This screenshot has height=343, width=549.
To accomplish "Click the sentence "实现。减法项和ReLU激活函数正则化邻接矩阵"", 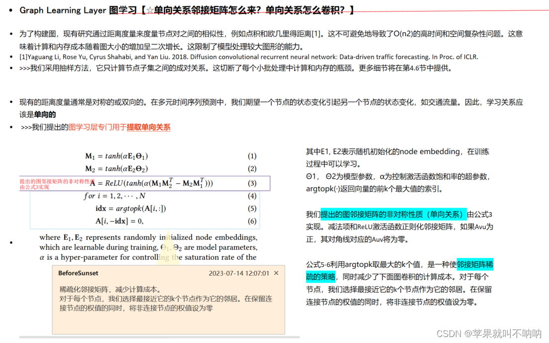I will 400,227.
